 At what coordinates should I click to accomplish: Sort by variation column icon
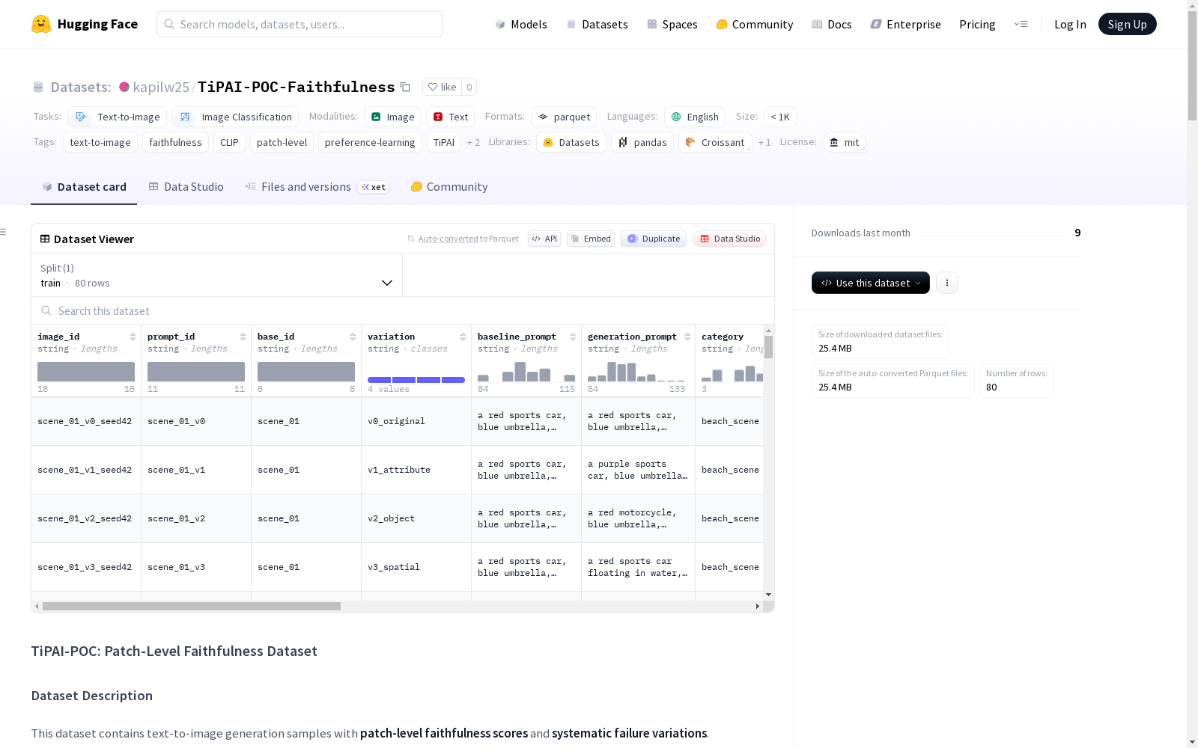pyautogui.click(x=463, y=337)
